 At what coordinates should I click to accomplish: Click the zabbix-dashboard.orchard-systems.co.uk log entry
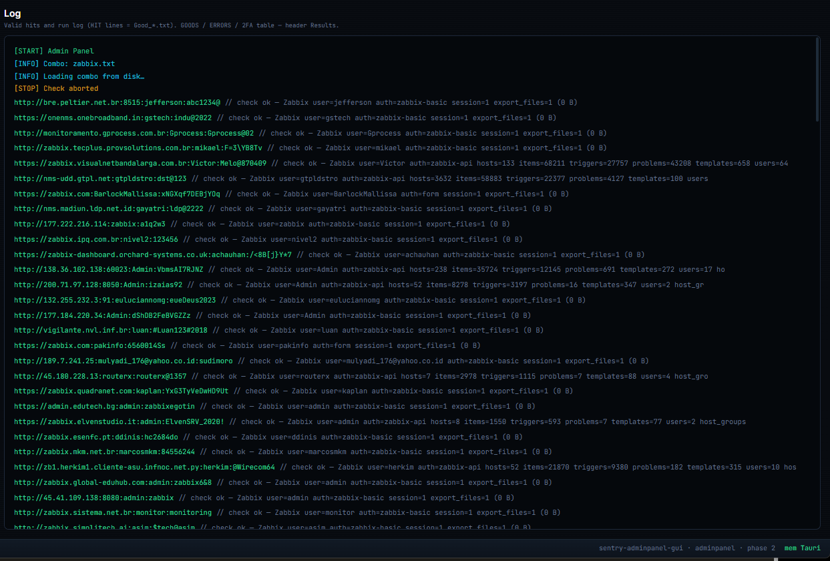(x=329, y=254)
